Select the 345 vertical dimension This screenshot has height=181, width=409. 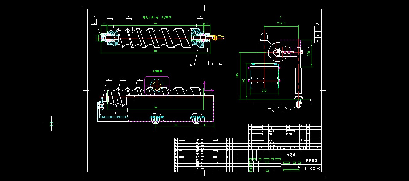coord(237,76)
